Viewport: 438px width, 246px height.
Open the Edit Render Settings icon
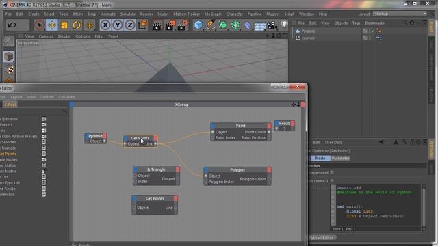pos(183,25)
